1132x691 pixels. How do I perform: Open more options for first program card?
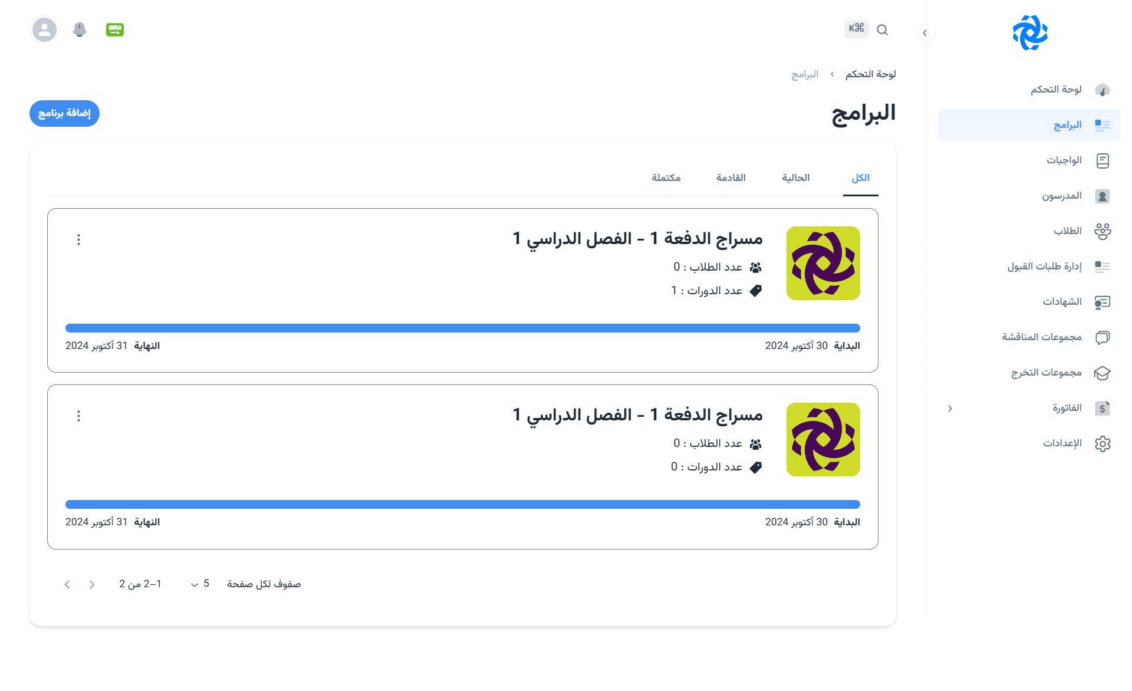78,239
